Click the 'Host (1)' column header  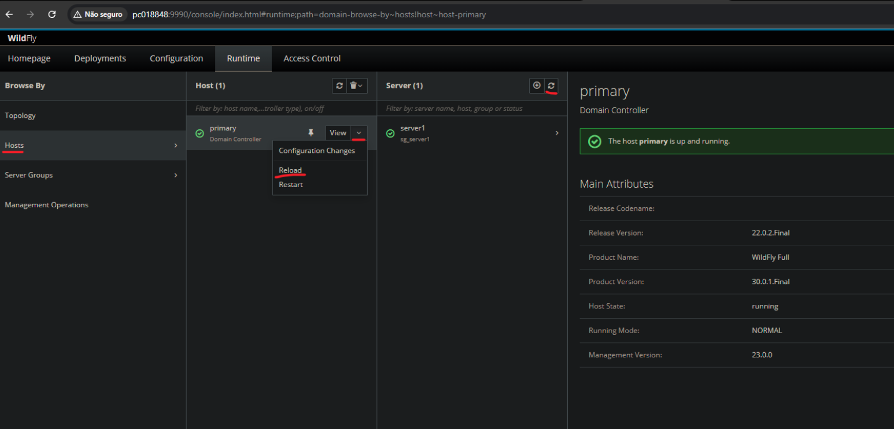pos(210,85)
